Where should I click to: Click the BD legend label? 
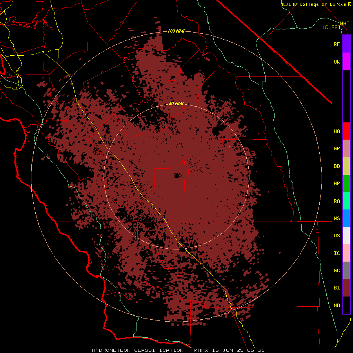click(337, 166)
